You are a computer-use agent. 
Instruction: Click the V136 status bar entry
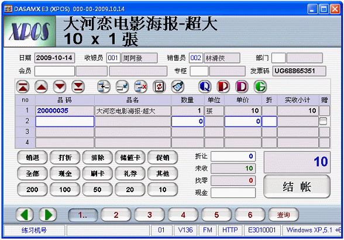(x=185, y=230)
